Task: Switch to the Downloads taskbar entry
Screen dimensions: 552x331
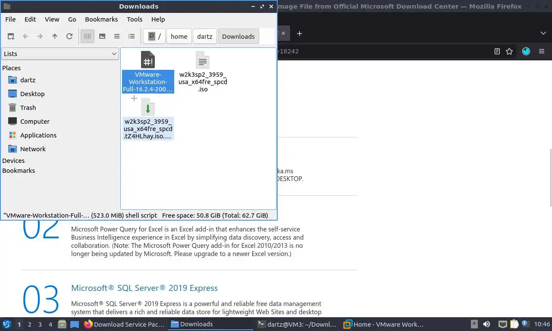Action: click(210, 324)
